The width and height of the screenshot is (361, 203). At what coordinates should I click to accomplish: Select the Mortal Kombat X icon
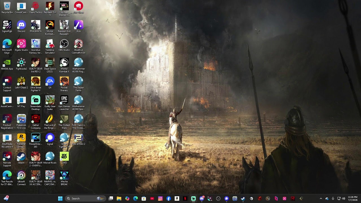(x=64, y=65)
